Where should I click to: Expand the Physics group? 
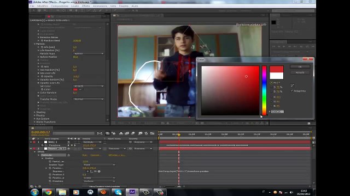click(x=35, y=115)
